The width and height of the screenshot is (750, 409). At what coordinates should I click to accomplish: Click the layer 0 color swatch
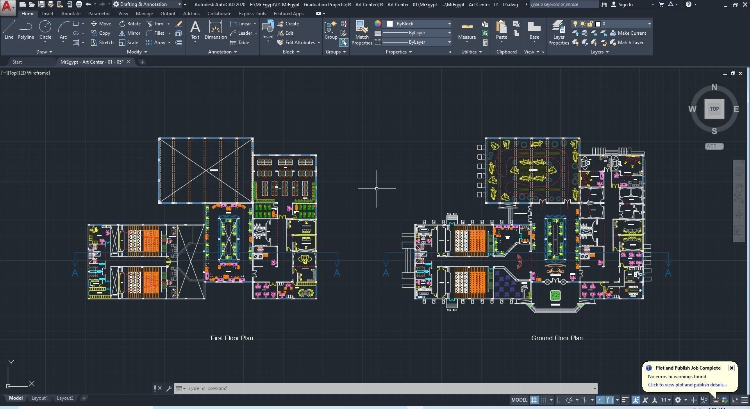pos(598,24)
